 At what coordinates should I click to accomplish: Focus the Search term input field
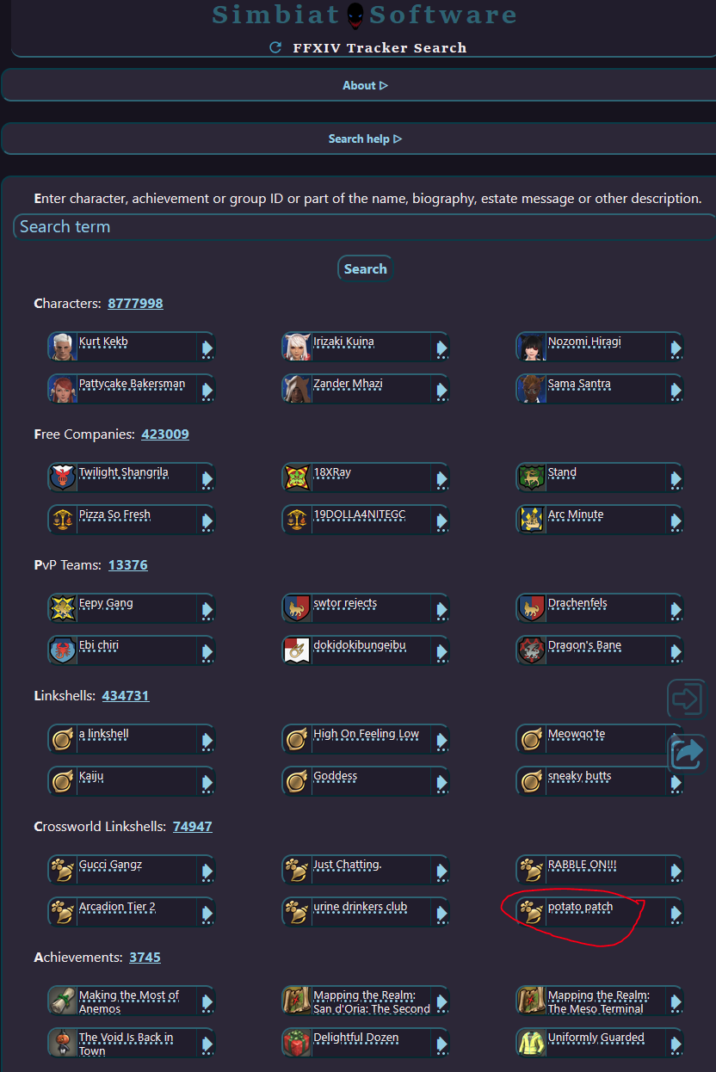(x=365, y=227)
